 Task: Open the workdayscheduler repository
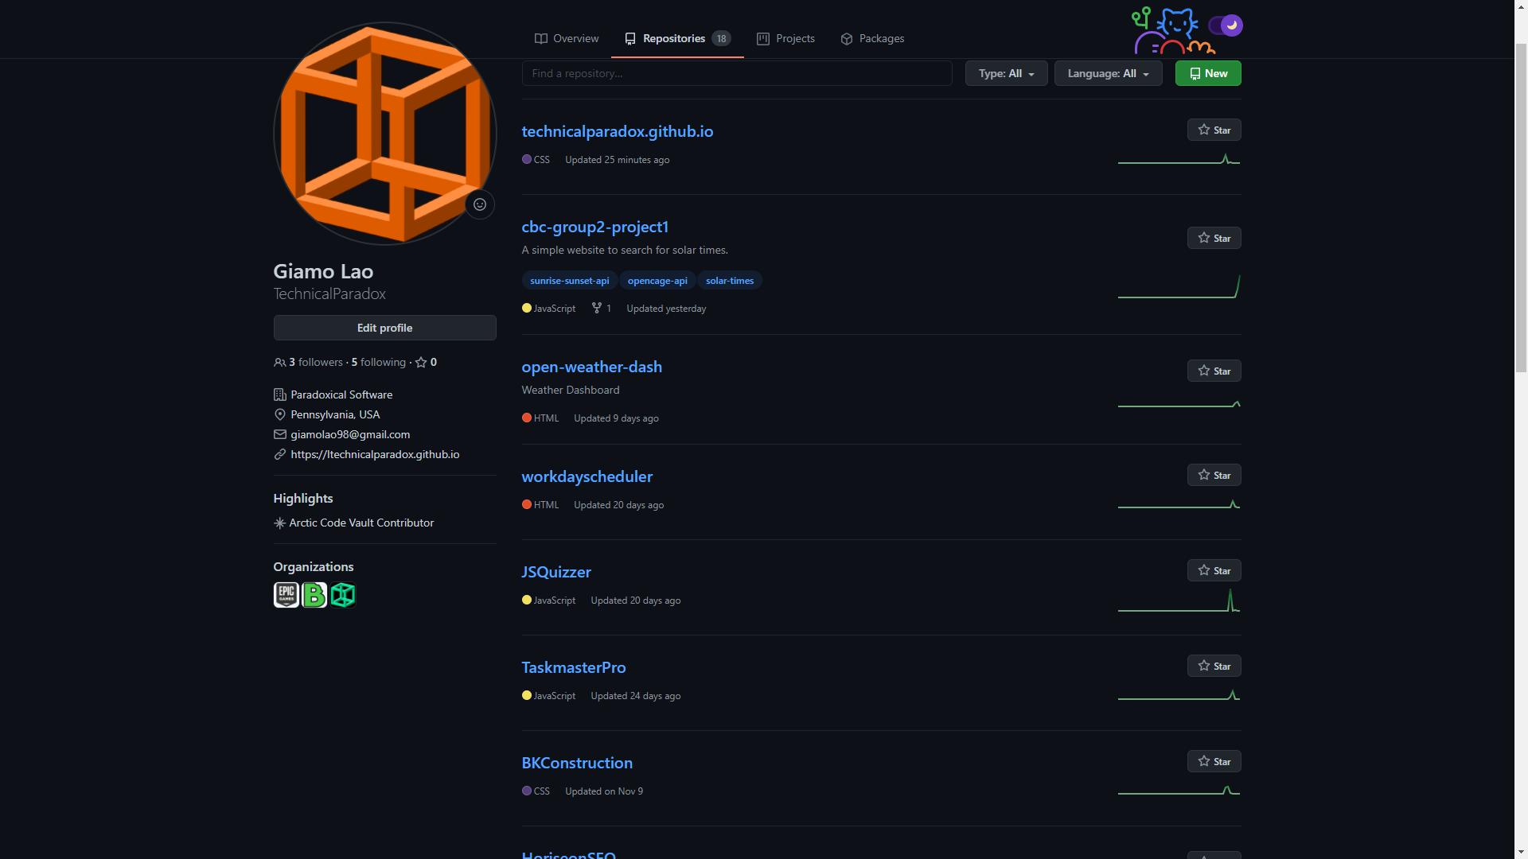(x=587, y=476)
